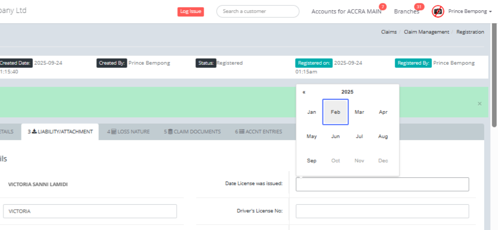Click the user profile avatar icon
Image resolution: width=498 pixels, height=230 pixels.
tap(437, 12)
